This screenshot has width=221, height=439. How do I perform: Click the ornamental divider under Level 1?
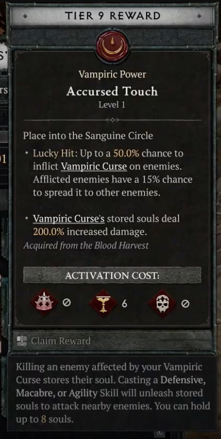coord(112,120)
